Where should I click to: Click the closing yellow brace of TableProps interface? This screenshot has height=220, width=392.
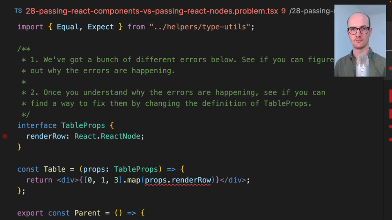click(x=19, y=147)
